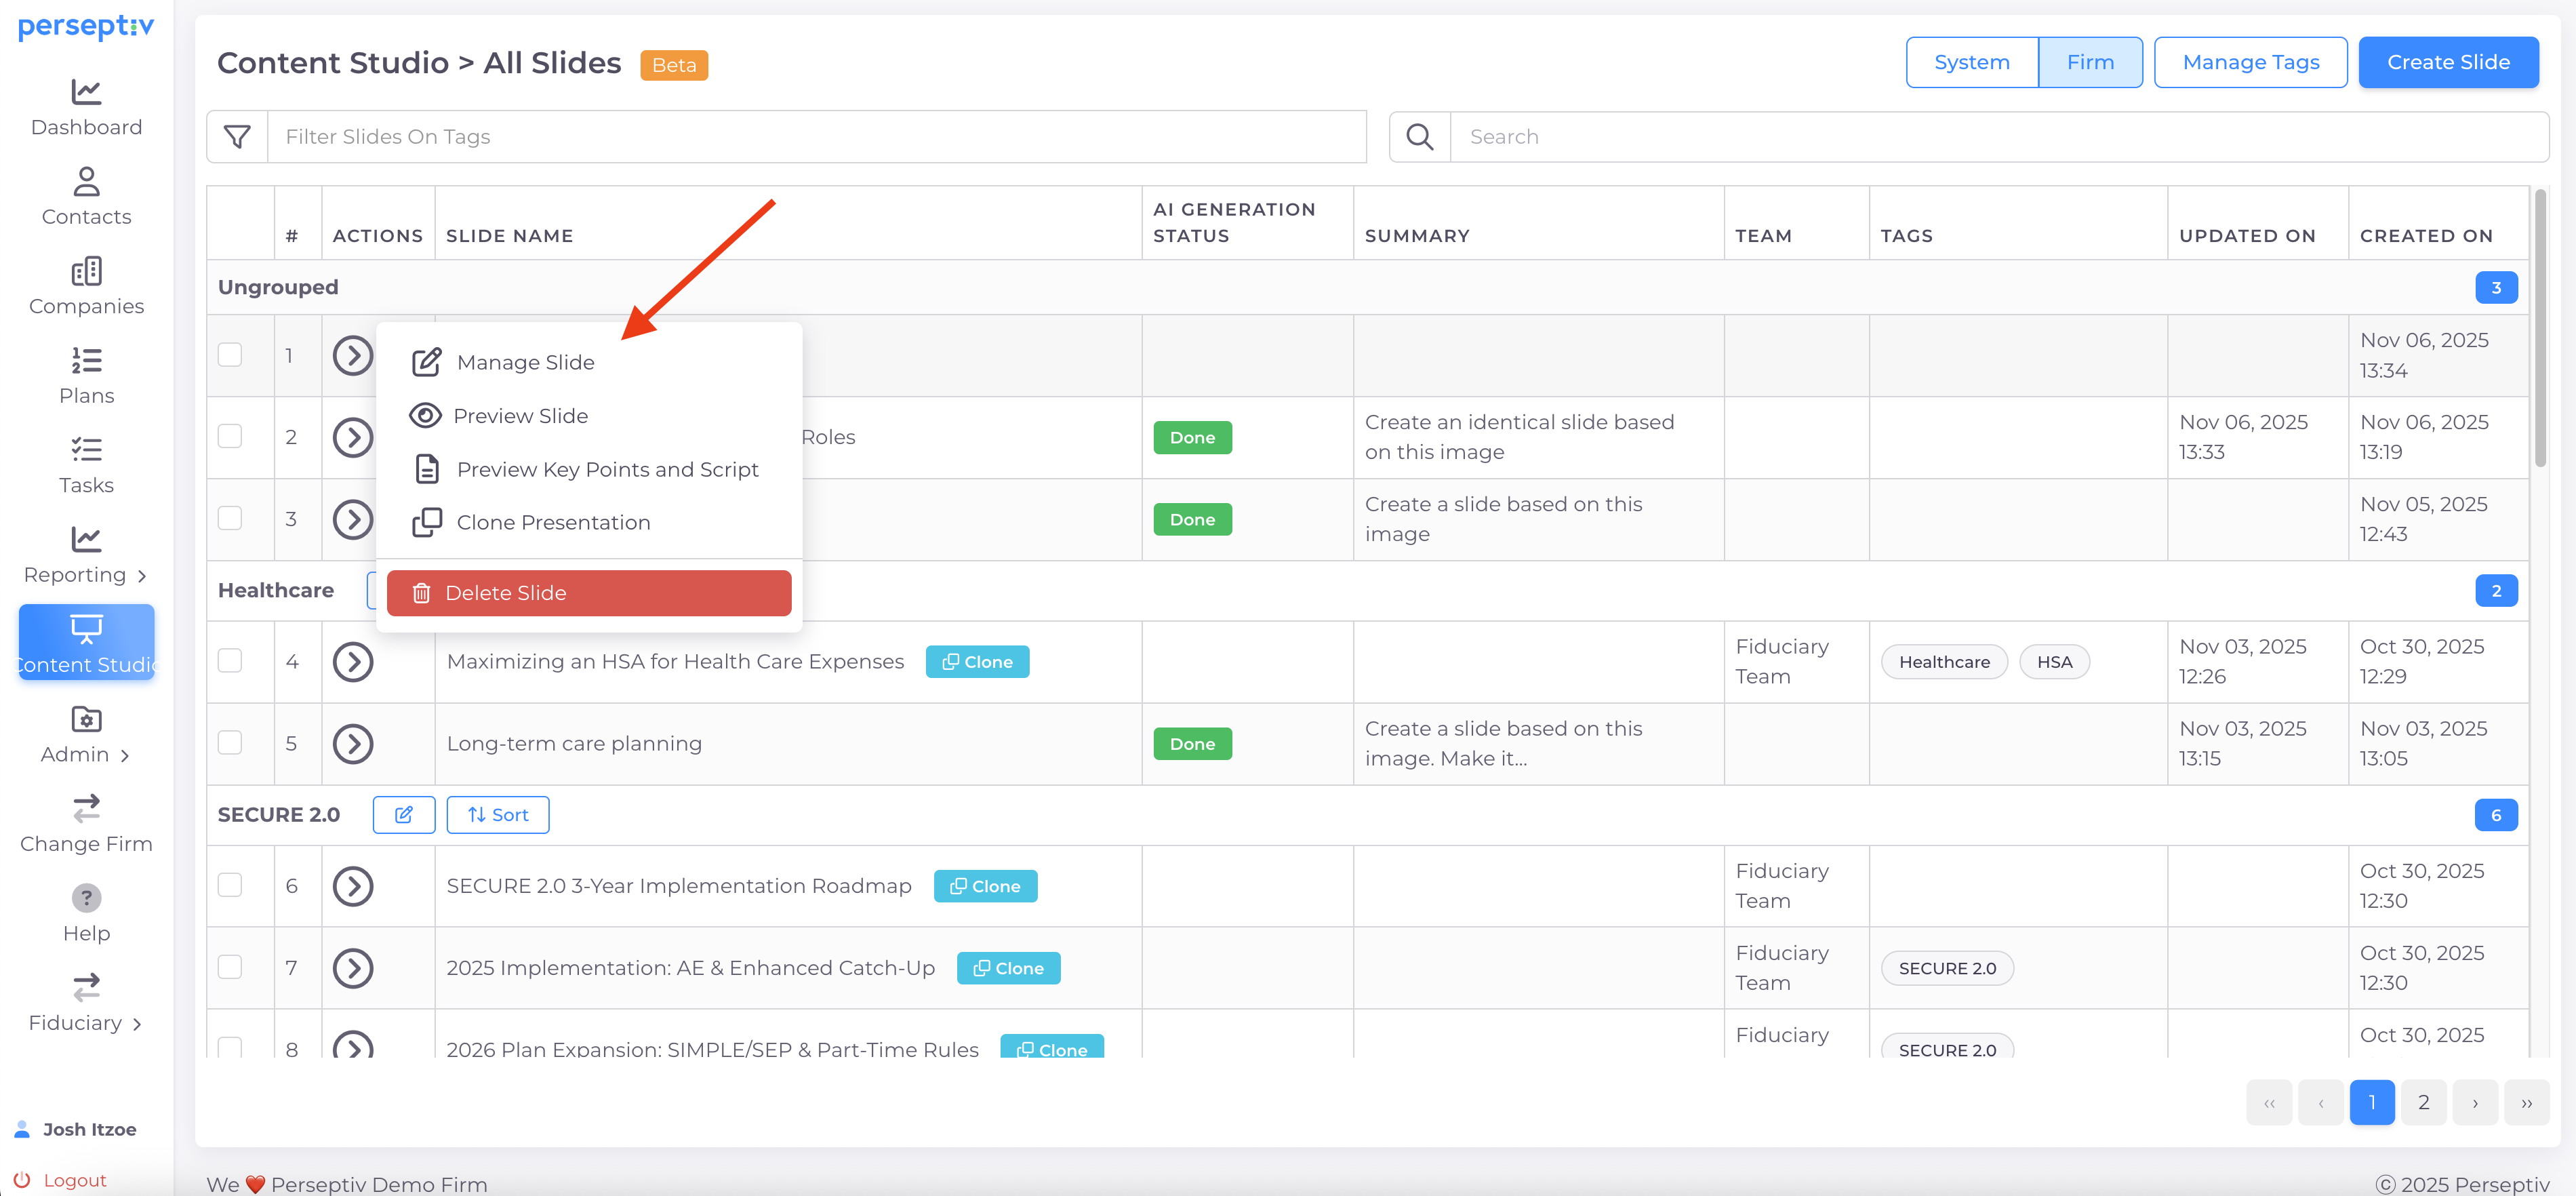Select Clone Presentation menu entry
This screenshot has width=2576, height=1196.
pos(552,523)
